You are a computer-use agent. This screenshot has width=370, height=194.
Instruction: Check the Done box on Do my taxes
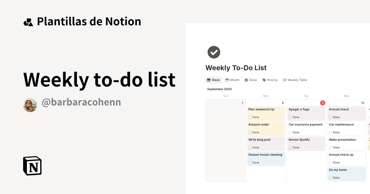click(331, 178)
